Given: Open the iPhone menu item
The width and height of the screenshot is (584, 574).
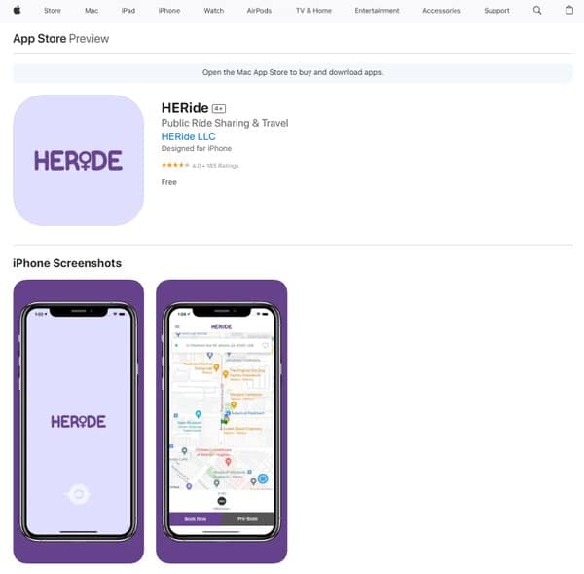Looking at the screenshot, I should tap(169, 11).
